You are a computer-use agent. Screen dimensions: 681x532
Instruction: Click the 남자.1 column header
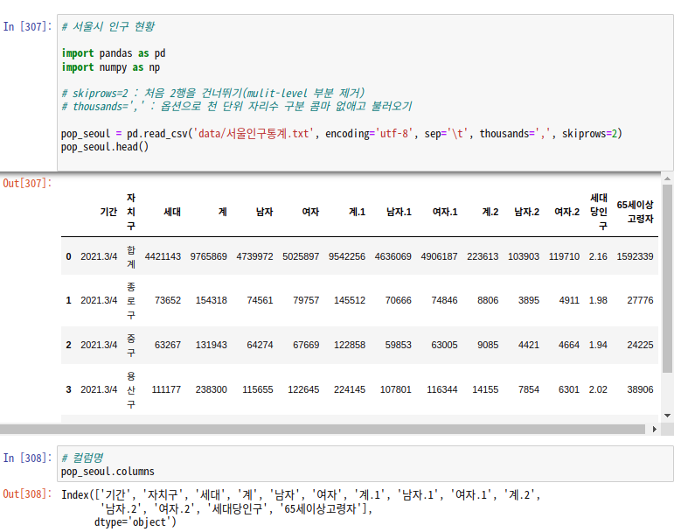coord(399,212)
